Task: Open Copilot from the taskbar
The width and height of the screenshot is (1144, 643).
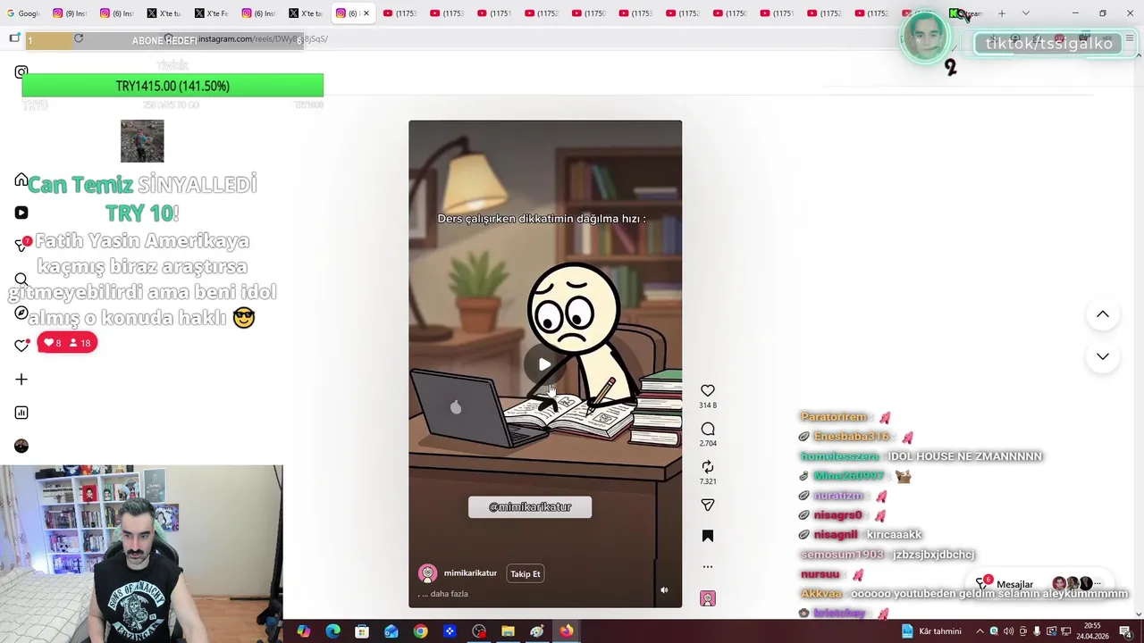Action: click(304, 631)
